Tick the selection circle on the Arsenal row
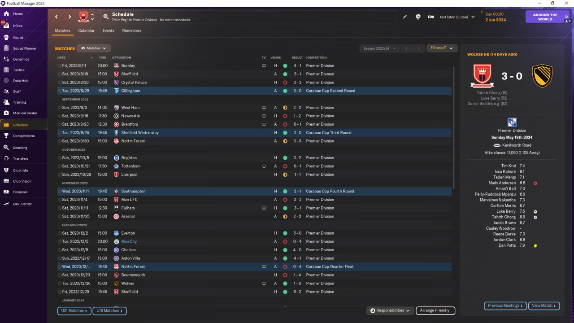 (x=60, y=217)
